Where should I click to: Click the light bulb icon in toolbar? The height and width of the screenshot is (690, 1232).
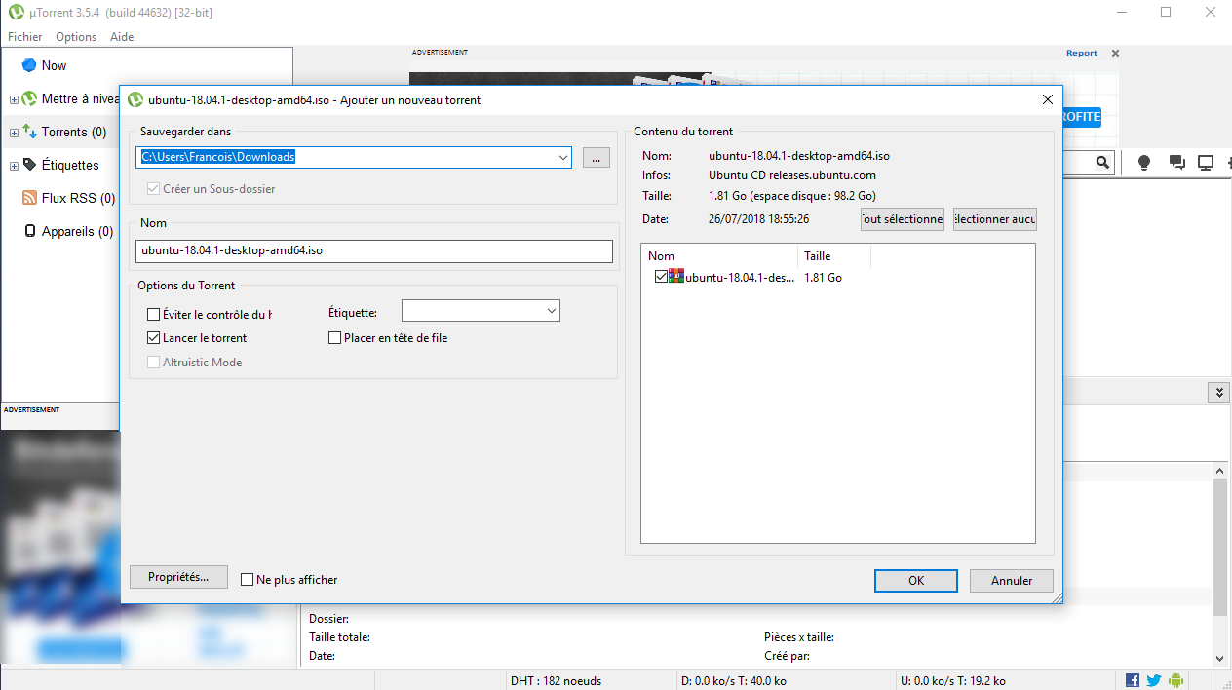click(1145, 163)
